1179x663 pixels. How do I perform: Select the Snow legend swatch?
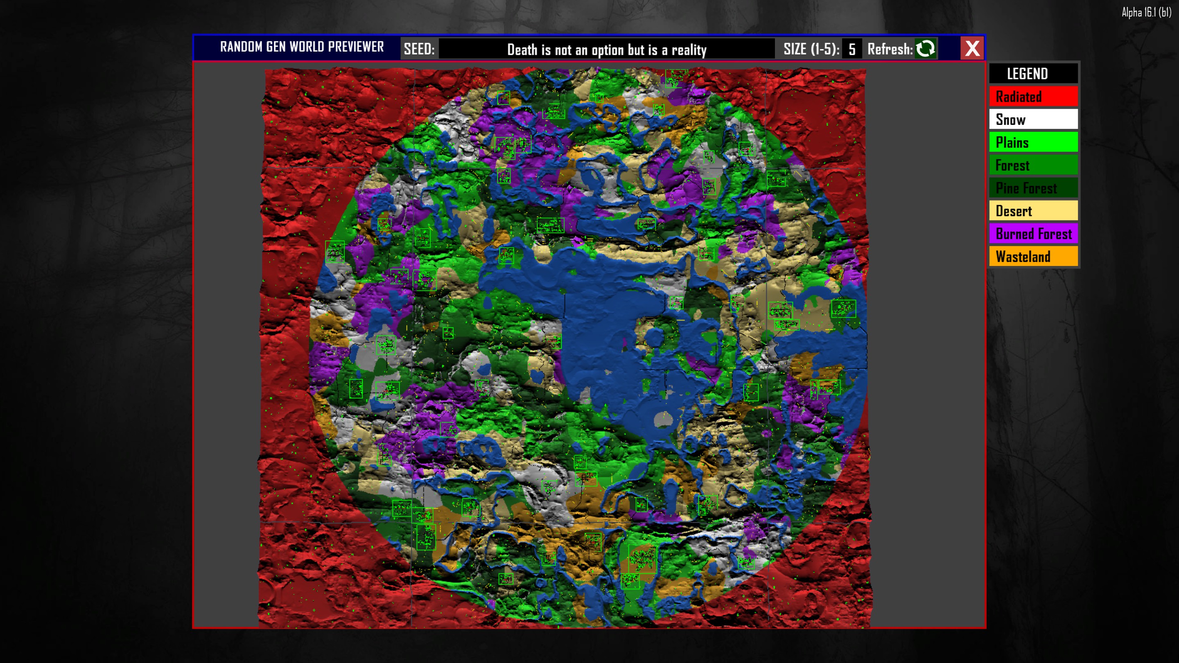click(1033, 120)
